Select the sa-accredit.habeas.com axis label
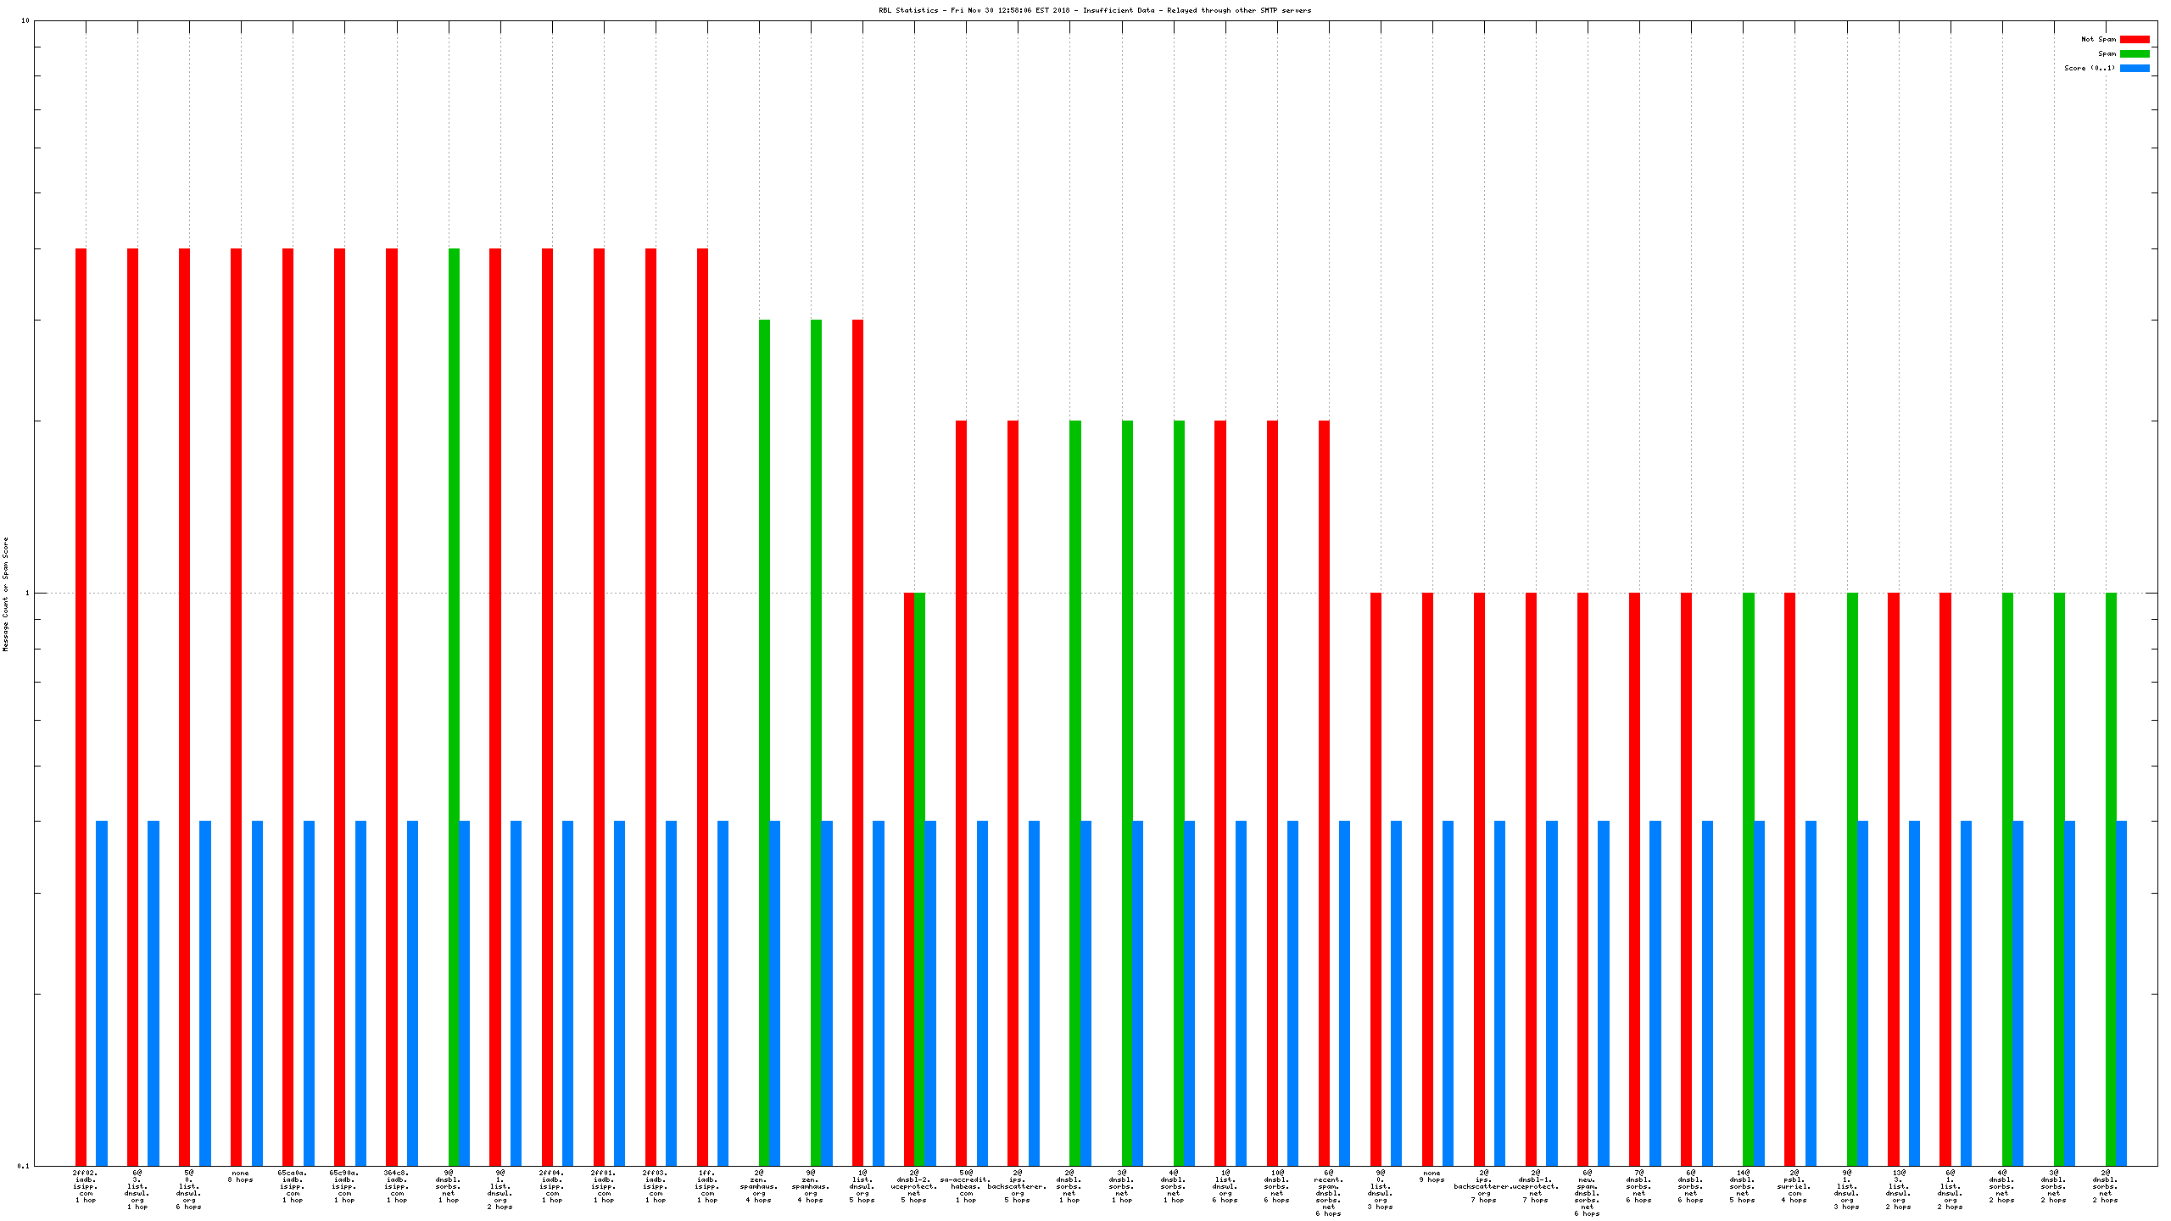The height and width of the screenshot is (1221, 2171). tap(966, 1186)
